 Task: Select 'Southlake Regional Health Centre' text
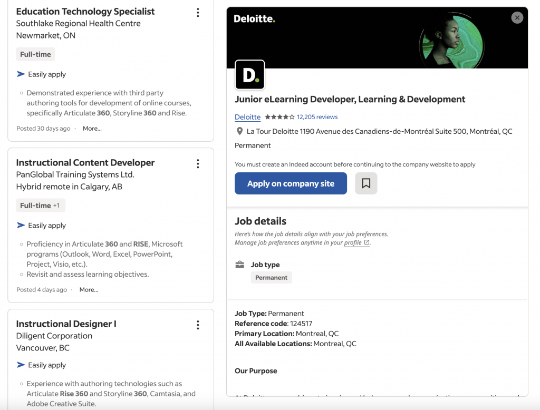[79, 23]
